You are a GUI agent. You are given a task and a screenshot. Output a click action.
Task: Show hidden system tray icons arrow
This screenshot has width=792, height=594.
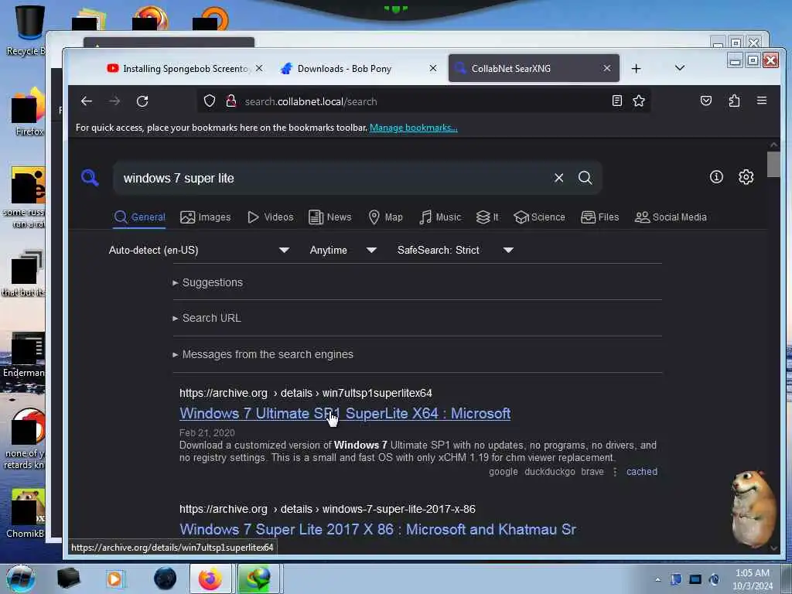[657, 579]
